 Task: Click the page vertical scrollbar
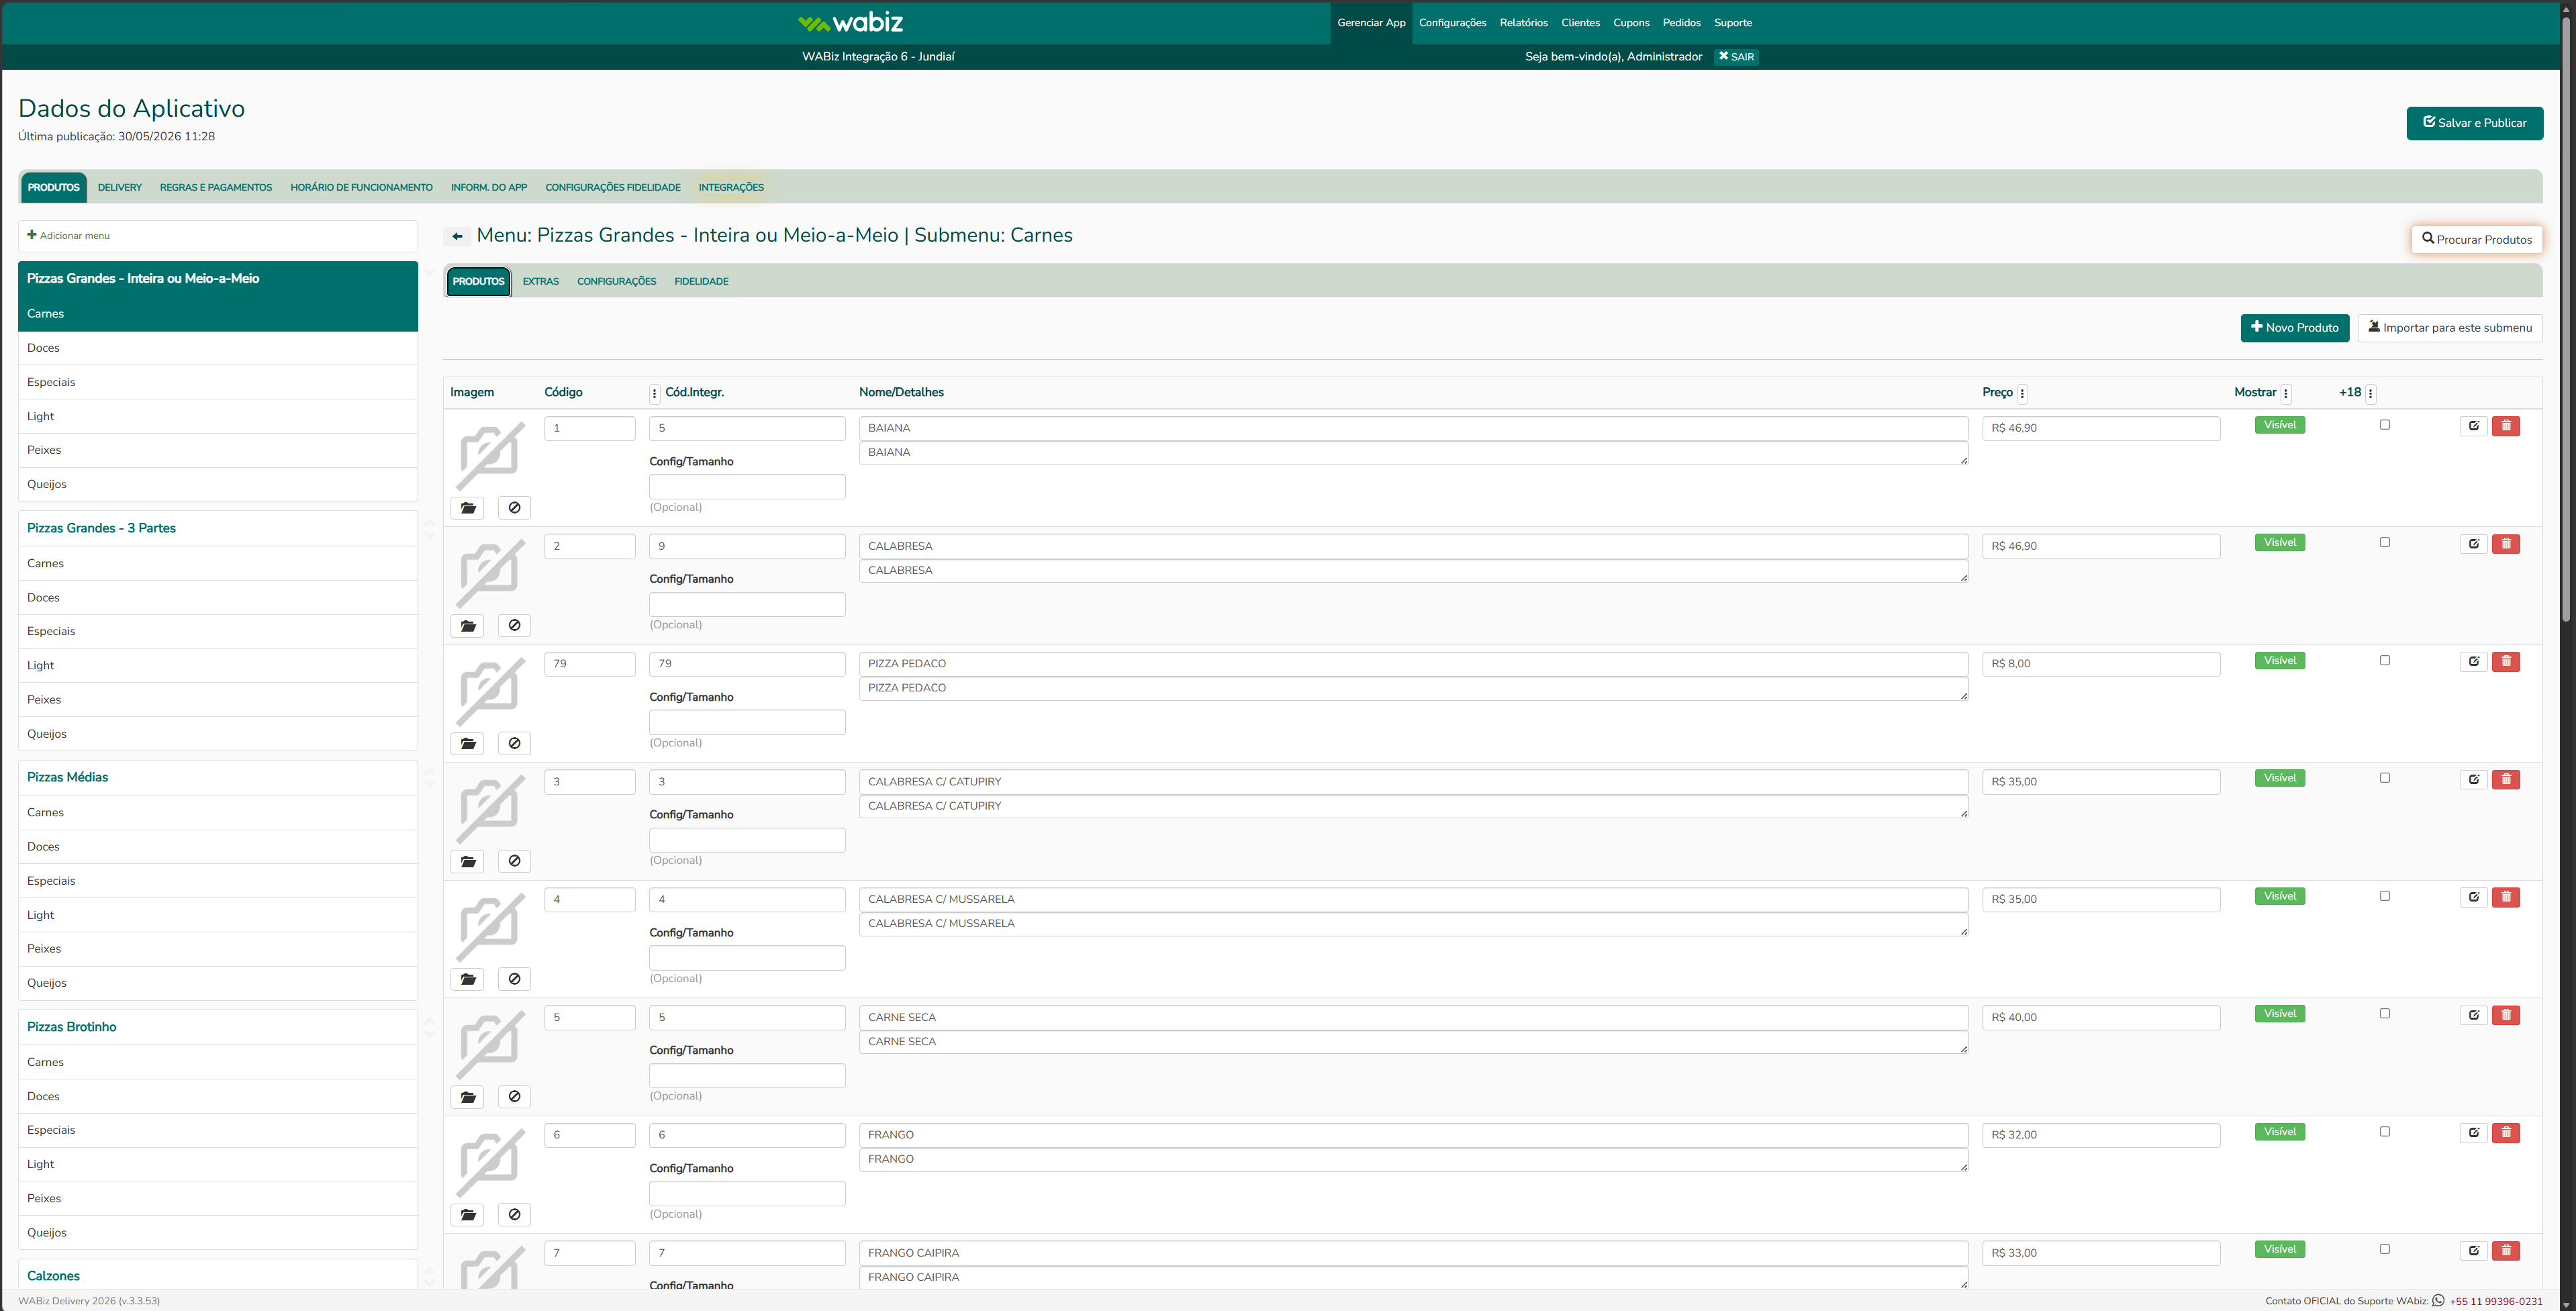2566,320
